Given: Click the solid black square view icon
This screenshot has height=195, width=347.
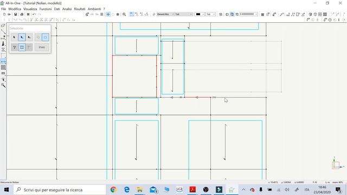Looking at the screenshot, I should 262,15.
